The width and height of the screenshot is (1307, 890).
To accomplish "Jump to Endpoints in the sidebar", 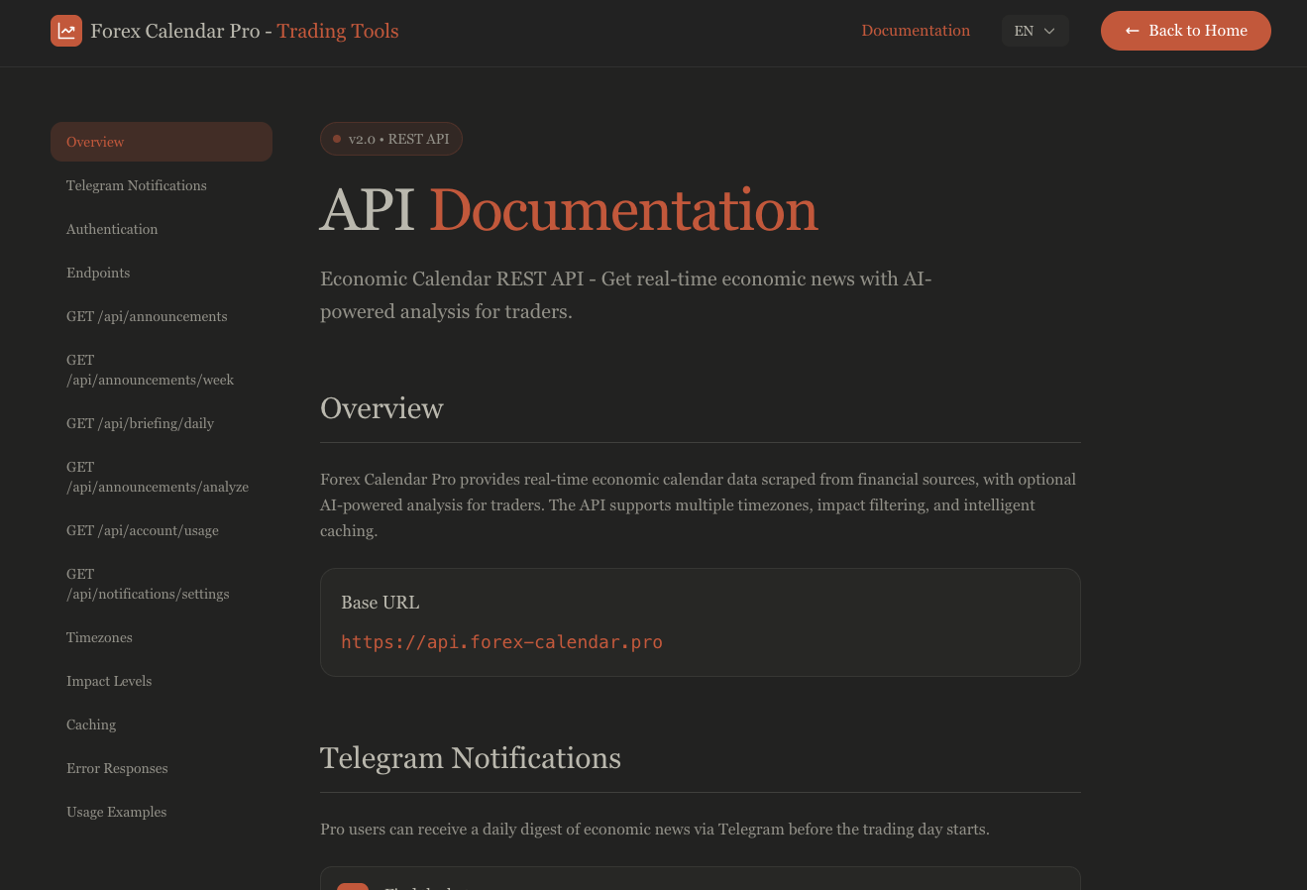I will pyautogui.click(x=162, y=273).
